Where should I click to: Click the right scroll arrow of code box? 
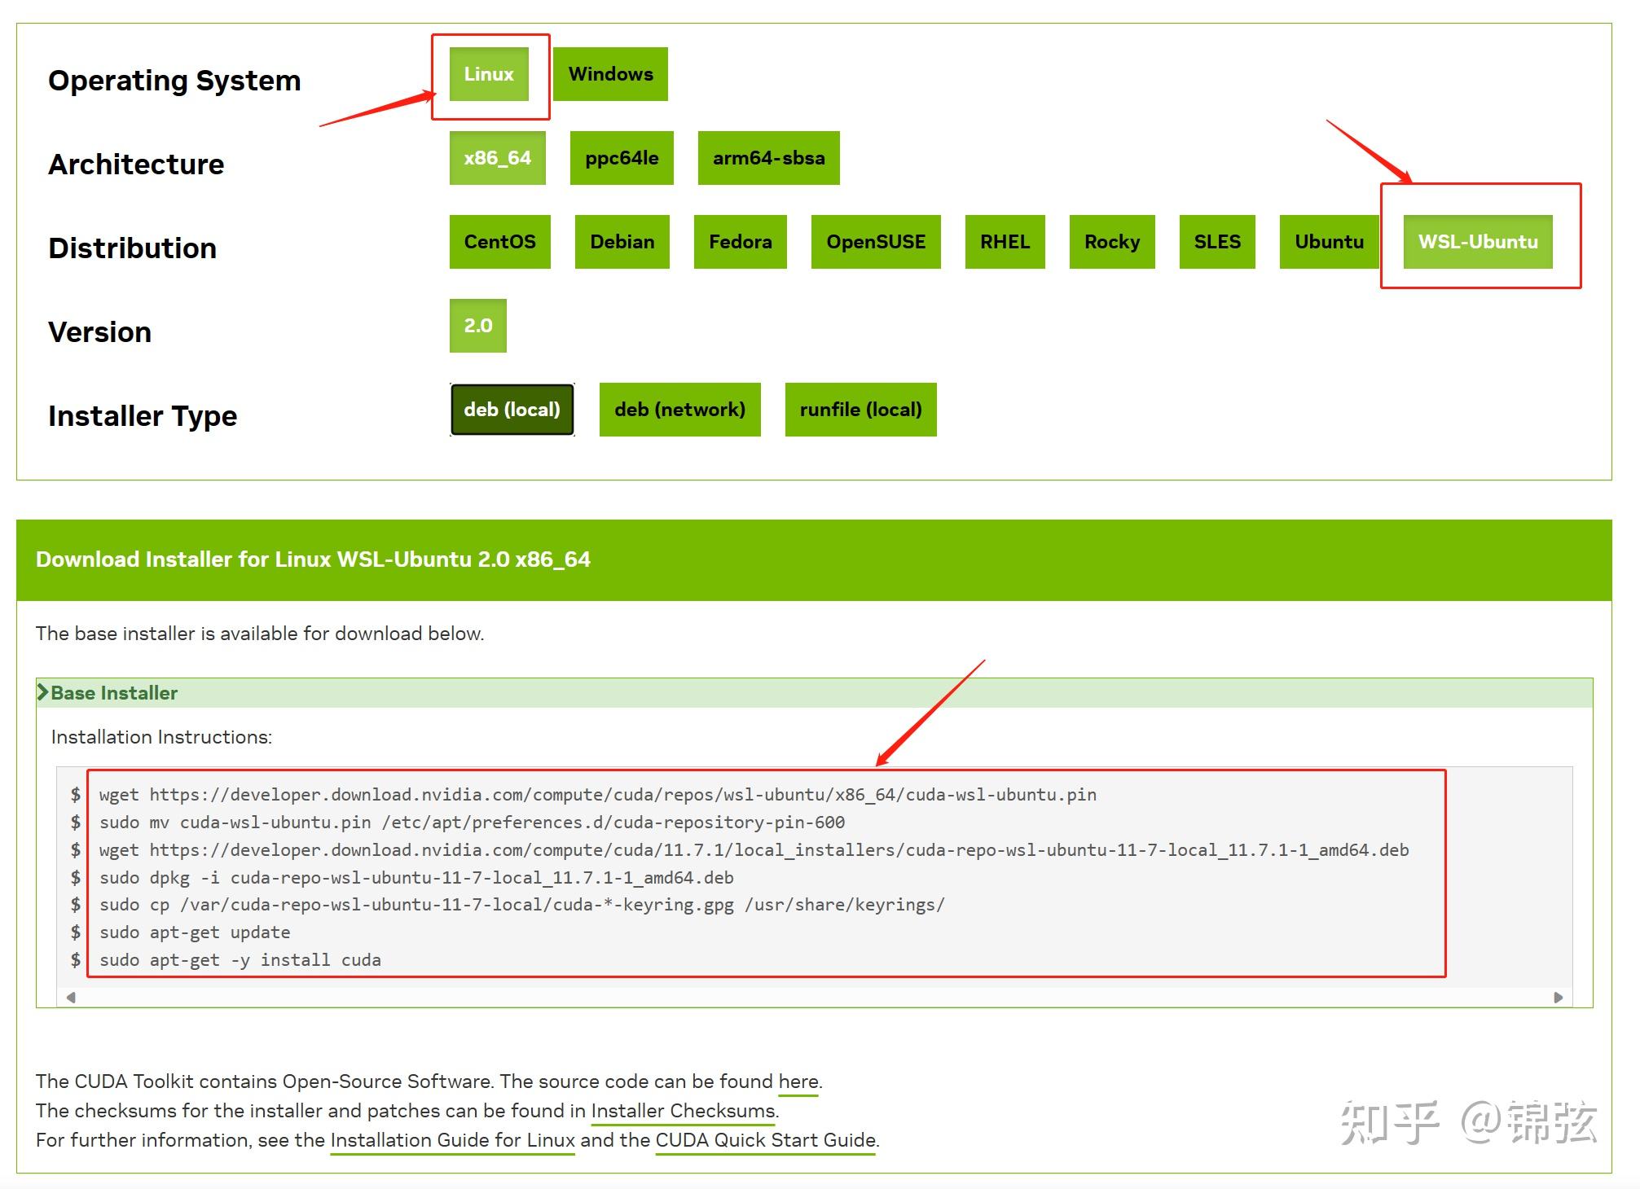[1558, 998]
